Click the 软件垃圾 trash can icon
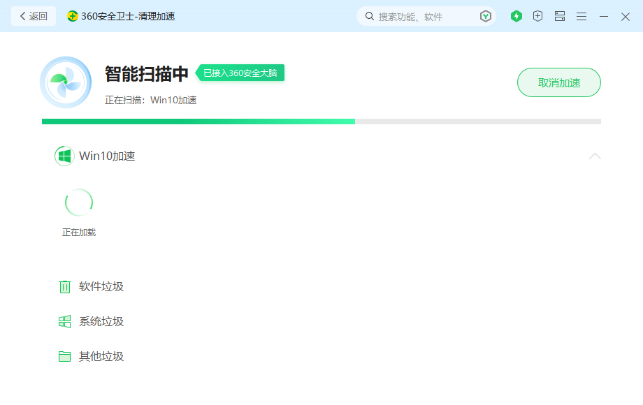Screen dimensions: 643x405 pyautogui.click(x=65, y=287)
